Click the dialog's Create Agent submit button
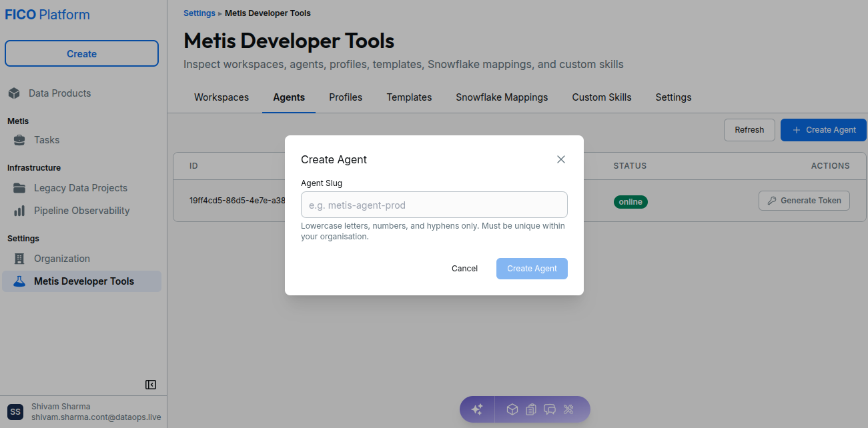868x428 pixels. (532, 269)
